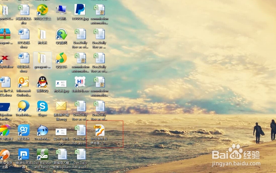Click the TradeMa... blue bubble shortcut
The image size is (276, 173).
coord(42,130)
